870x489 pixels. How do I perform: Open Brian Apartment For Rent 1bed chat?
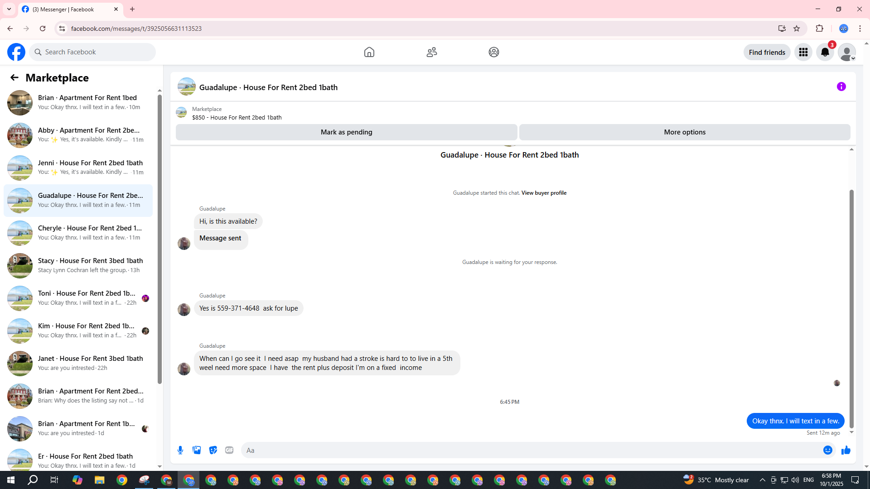(78, 102)
